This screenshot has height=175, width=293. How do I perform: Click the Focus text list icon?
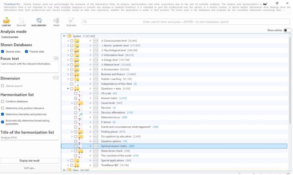(x=56, y=58)
